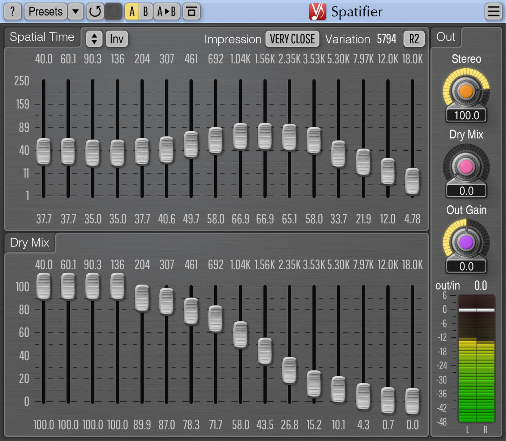The width and height of the screenshot is (506, 441).
Task: Click the Variation number 5794
Action: coord(387,39)
